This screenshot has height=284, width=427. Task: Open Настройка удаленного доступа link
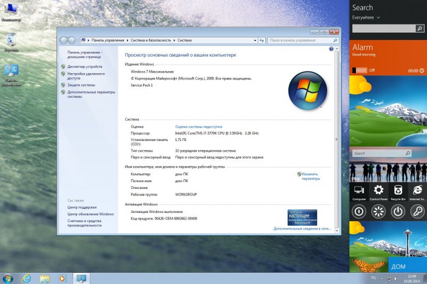pyautogui.click(x=86, y=76)
